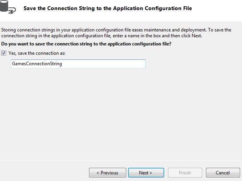Proceed by pressing Next

(x=146, y=173)
